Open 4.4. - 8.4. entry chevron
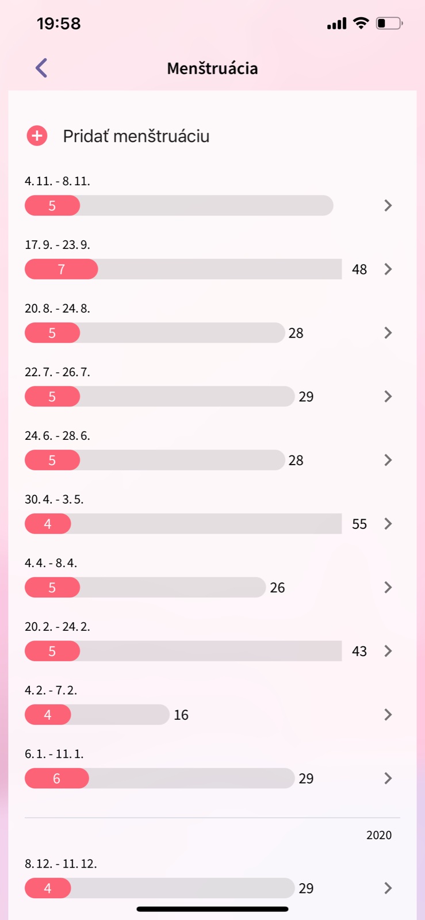425x920 pixels. click(388, 588)
